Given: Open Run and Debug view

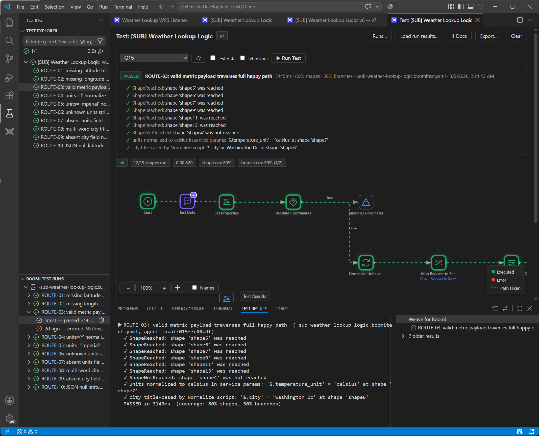Looking at the screenshot, I should click(x=9, y=77).
